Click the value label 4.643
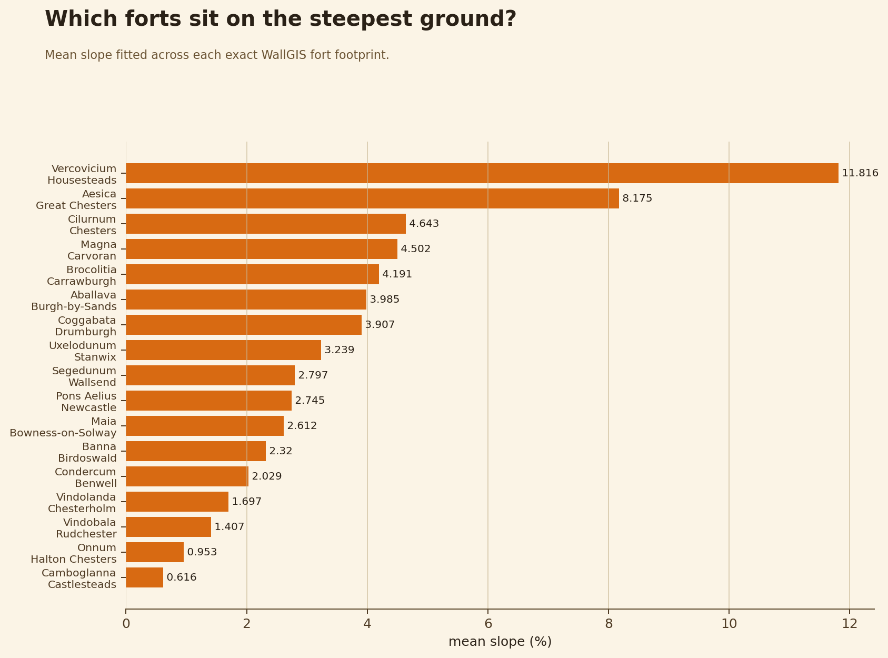Image resolution: width=888 pixels, height=658 pixels. (424, 224)
